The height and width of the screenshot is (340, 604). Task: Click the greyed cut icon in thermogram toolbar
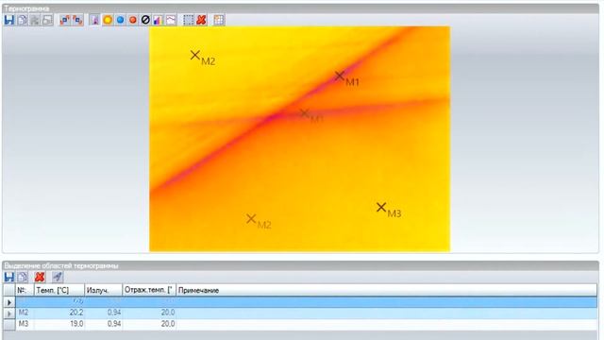click(35, 20)
